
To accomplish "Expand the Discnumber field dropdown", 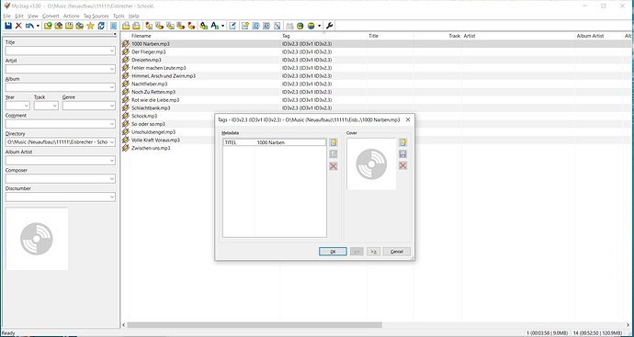I will [111, 197].
